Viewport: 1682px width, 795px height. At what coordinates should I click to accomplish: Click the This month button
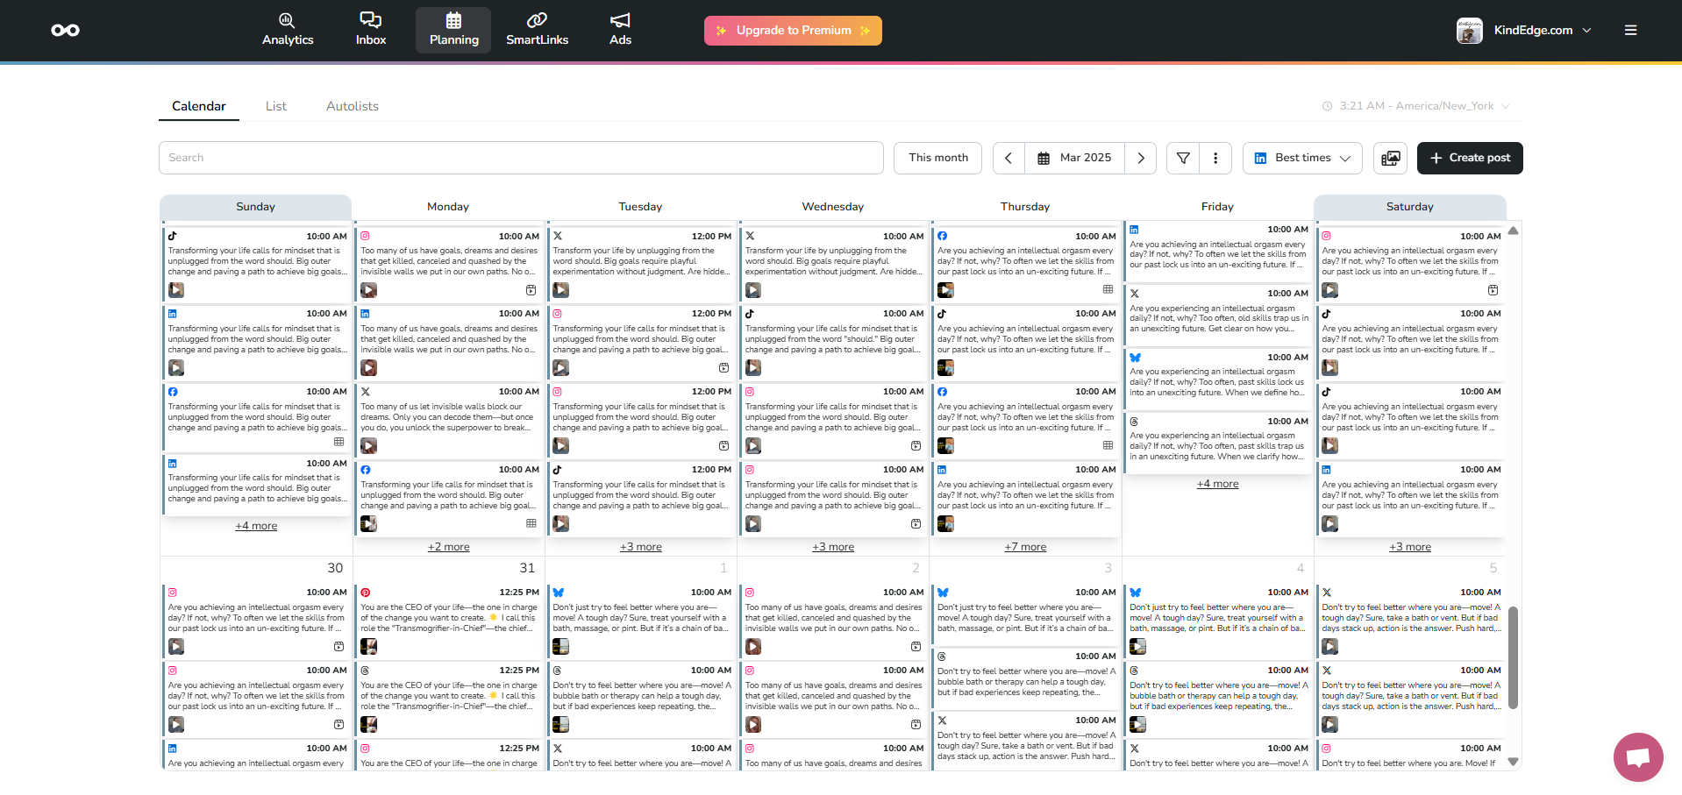(938, 158)
